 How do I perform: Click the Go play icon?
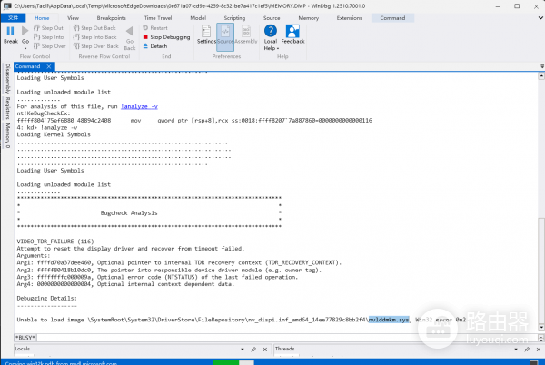point(25,31)
